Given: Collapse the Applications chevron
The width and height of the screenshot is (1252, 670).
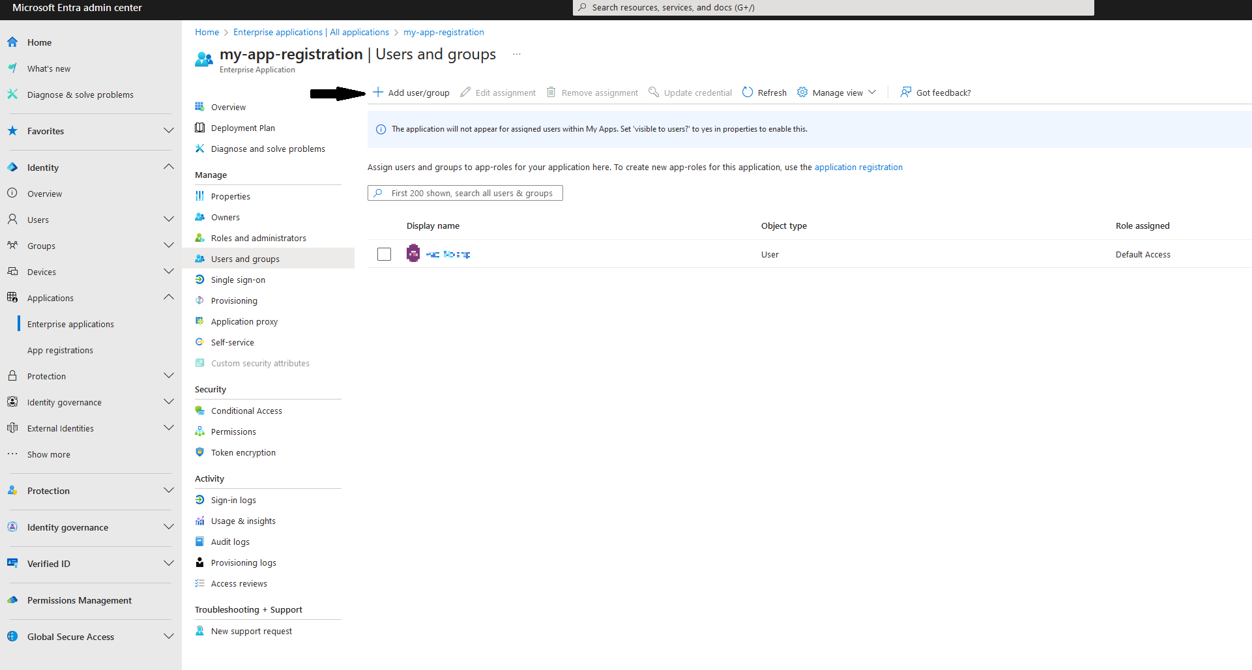Looking at the screenshot, I should click(169, 297).
